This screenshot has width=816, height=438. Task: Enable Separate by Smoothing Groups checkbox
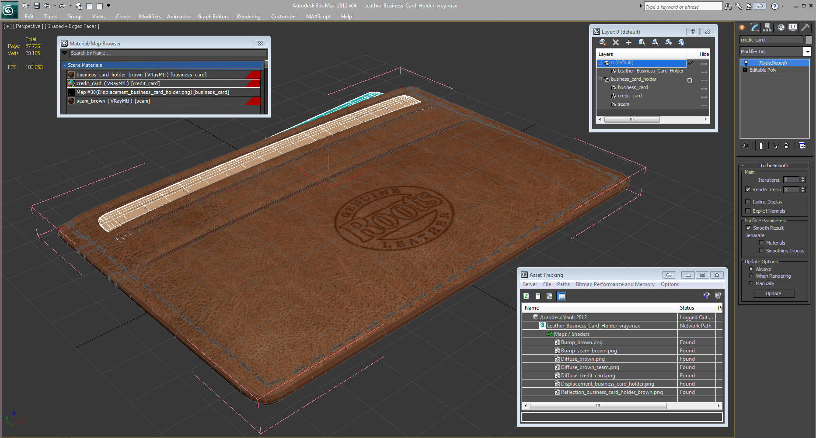point(761,251)
